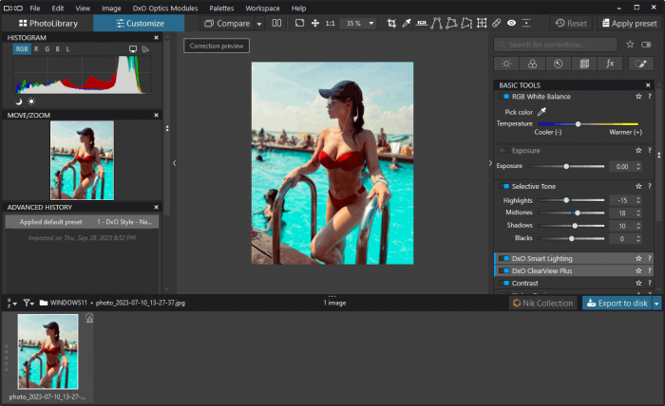
Task: Pick the white balance eyedropper in toolbar
Action: click(x=407, y=23)
